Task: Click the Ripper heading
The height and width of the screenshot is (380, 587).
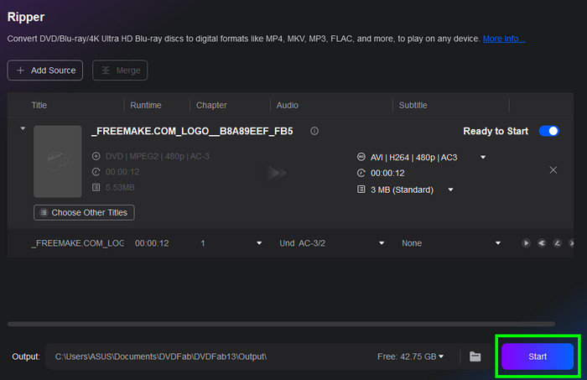Action: point(26,17)
